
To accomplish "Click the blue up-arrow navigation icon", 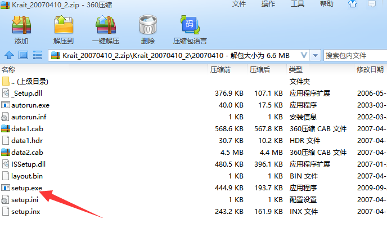I will (9, 55).
